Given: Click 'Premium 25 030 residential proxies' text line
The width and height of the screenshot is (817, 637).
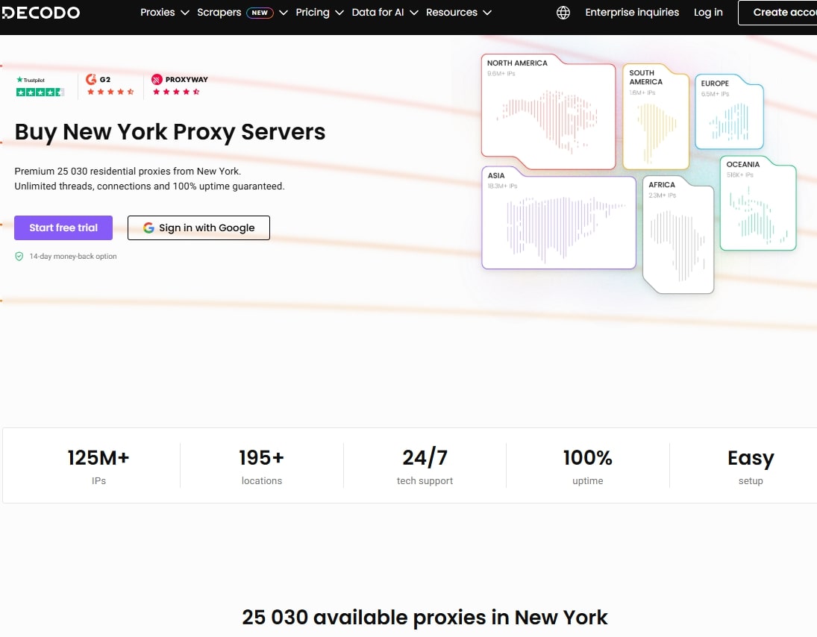Looking at the screenshot, I should point(128,172).
